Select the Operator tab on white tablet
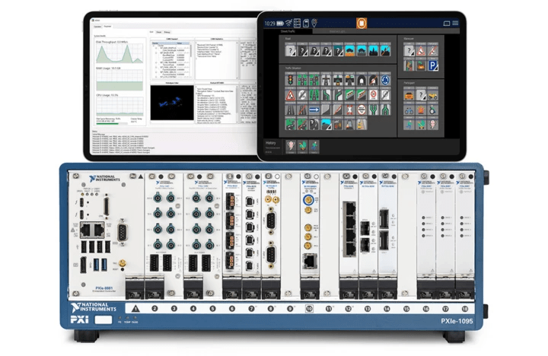The width and height of the screenshot is (548, 356). tap(98, 27)
